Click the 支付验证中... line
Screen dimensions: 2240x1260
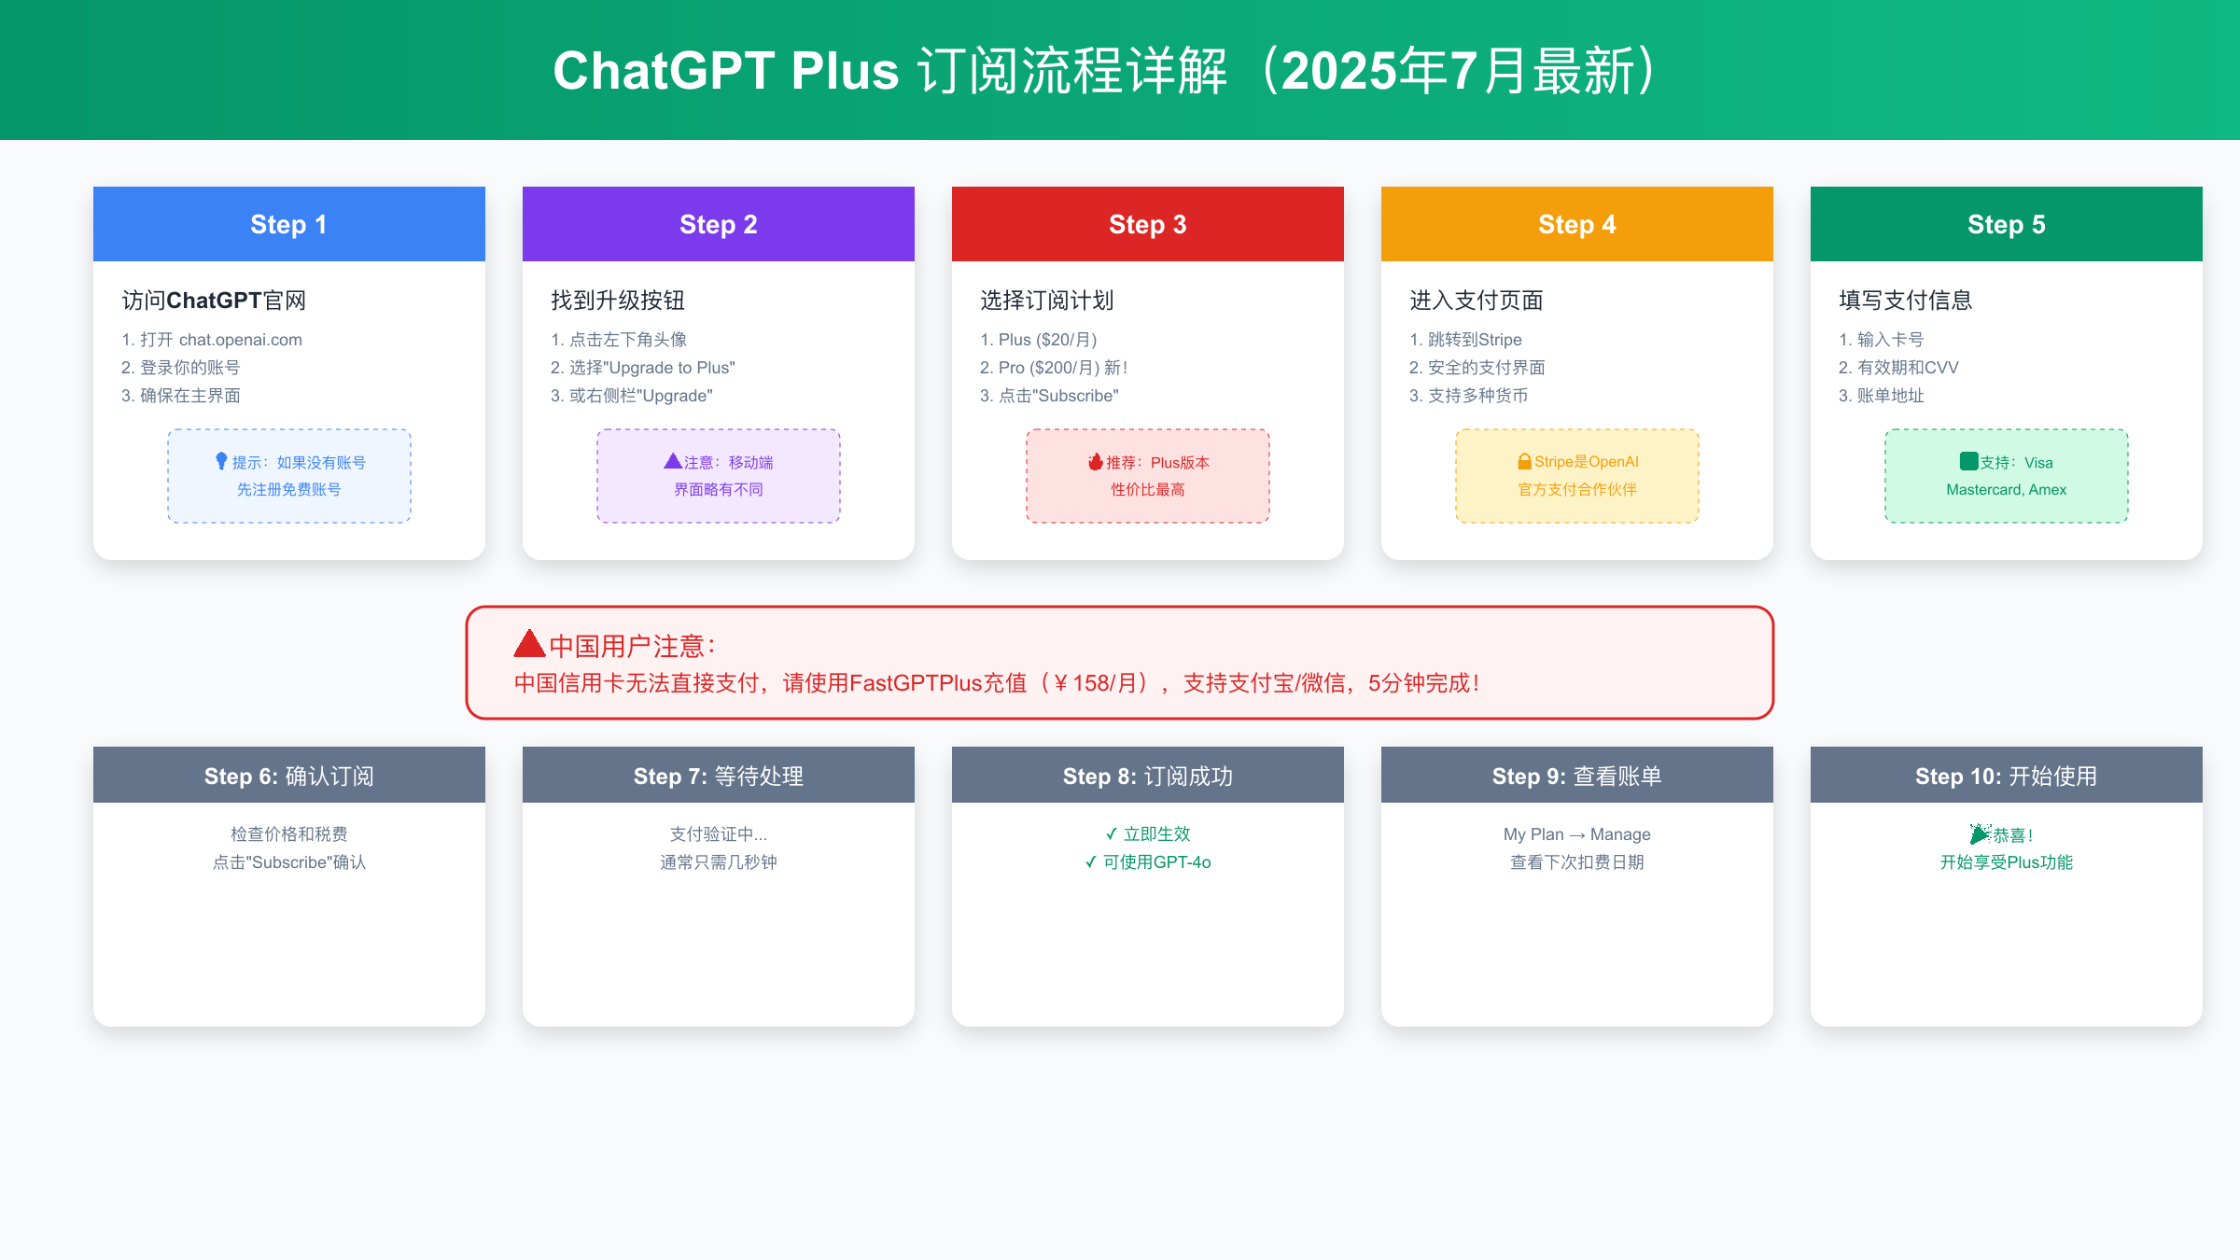tap(719, 833)
